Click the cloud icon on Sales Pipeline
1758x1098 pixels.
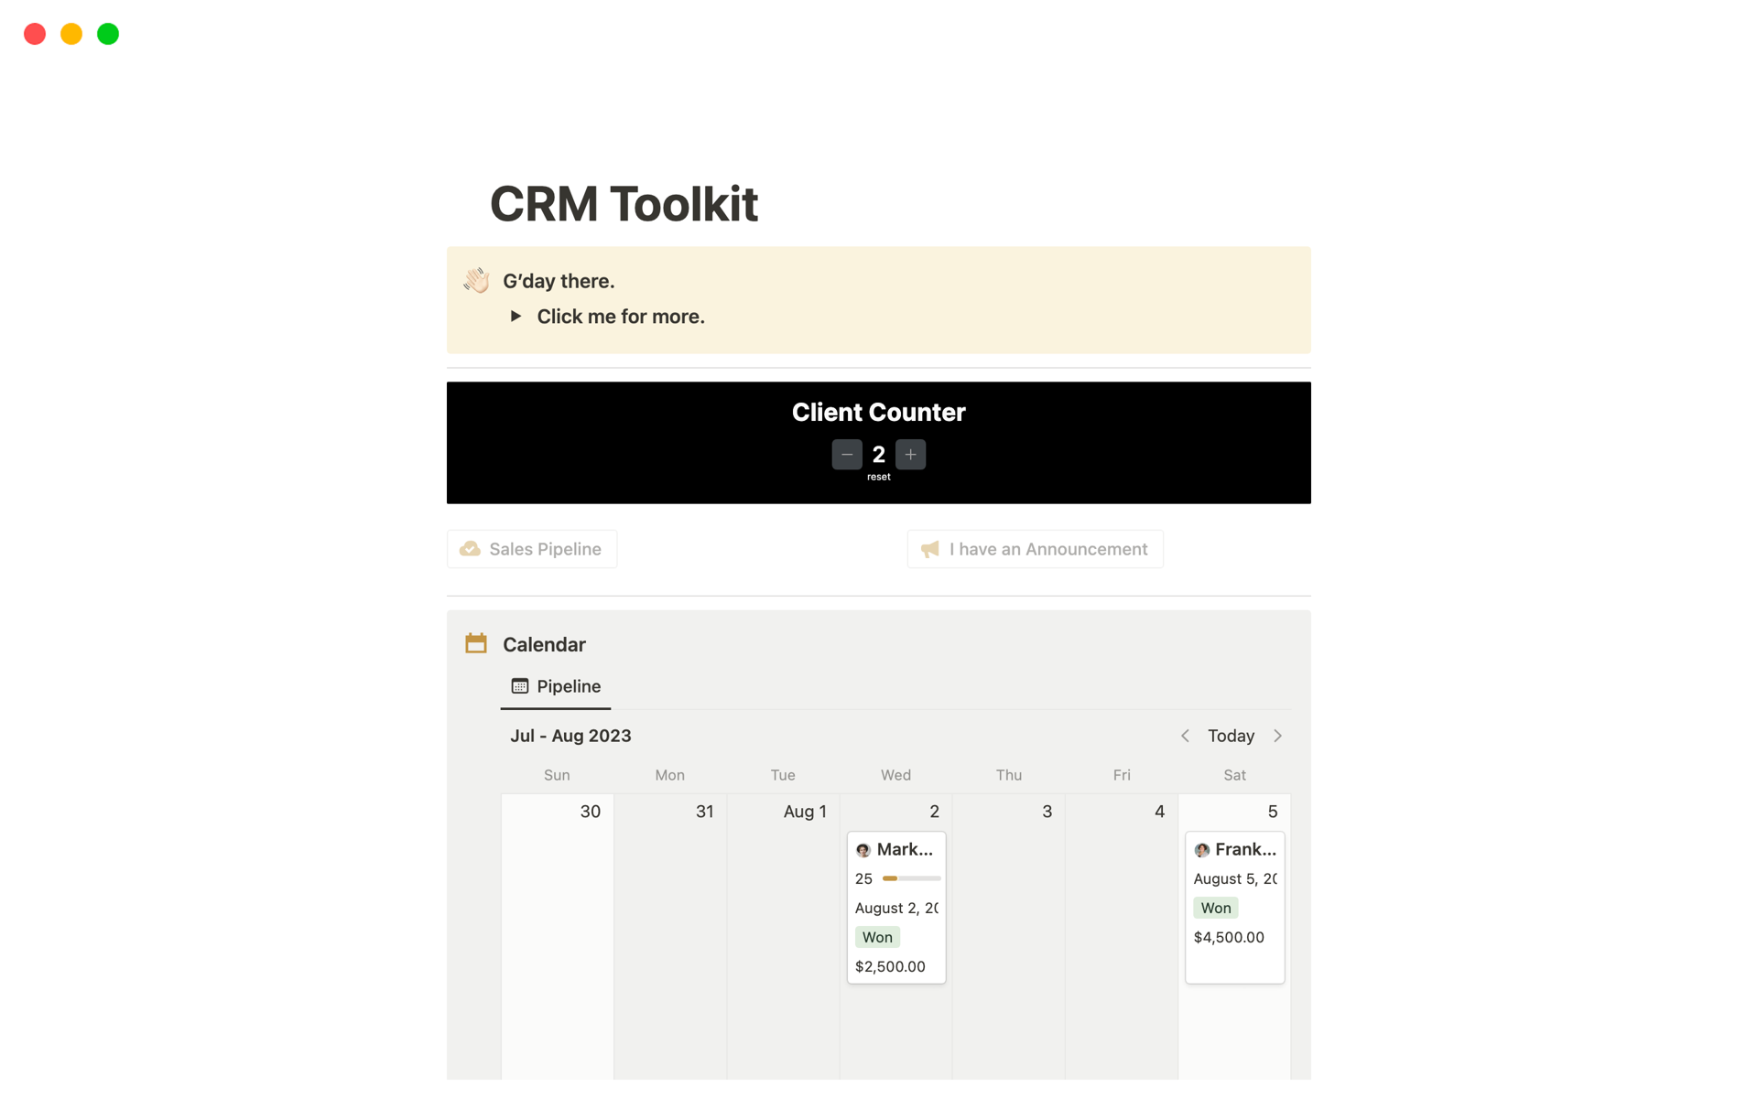(x=470, y=549)
